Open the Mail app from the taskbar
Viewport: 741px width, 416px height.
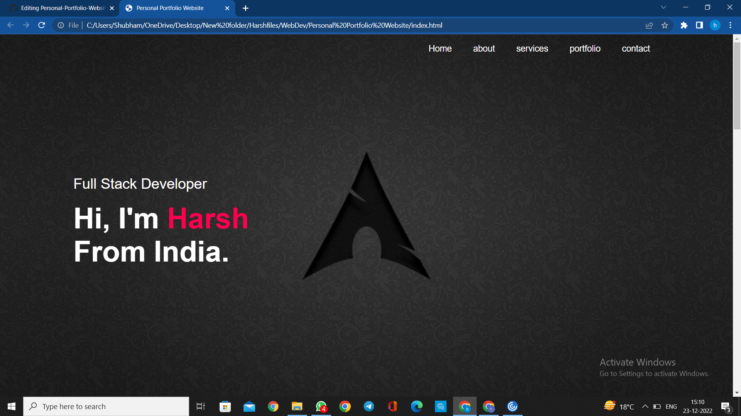click(x=249, y=406)
